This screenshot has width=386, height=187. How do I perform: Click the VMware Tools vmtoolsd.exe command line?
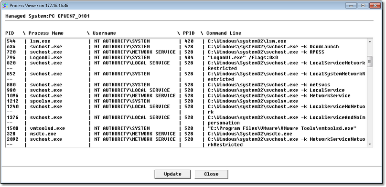coord(282,128)
